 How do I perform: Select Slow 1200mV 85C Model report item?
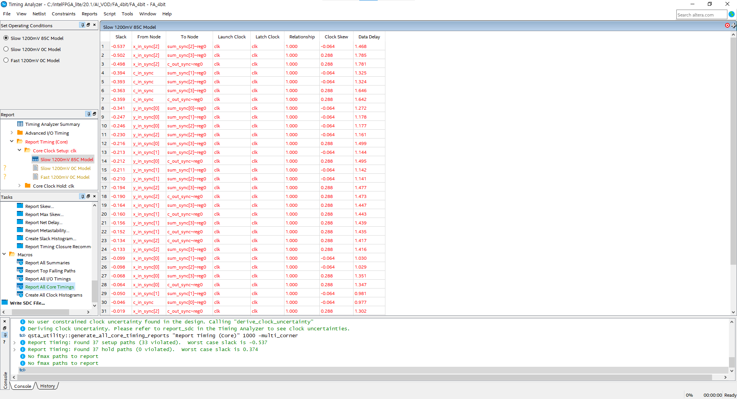pyautogui.click(x=67, y=160)
